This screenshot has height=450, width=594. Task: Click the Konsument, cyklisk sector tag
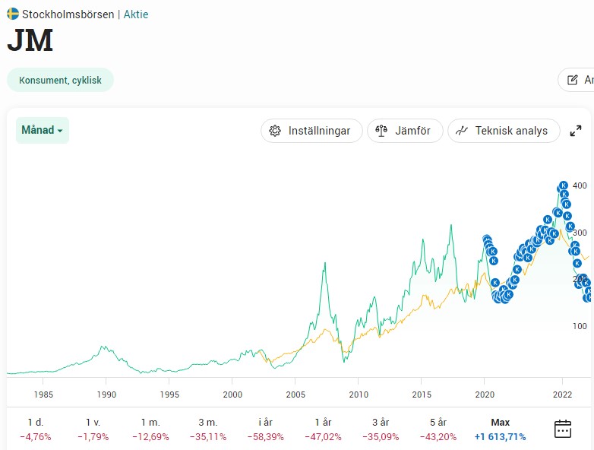[60, 80]
